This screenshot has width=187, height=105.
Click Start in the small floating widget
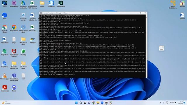coord(161,49)
